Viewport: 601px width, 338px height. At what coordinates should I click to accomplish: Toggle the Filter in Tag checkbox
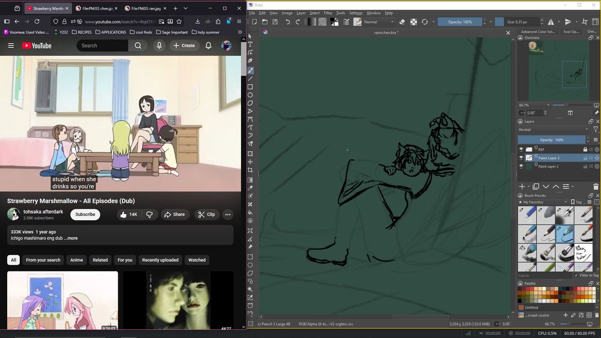click(576, 275)
